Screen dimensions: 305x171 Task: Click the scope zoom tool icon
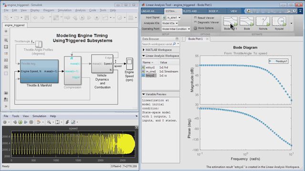click(x=49, y=122)
